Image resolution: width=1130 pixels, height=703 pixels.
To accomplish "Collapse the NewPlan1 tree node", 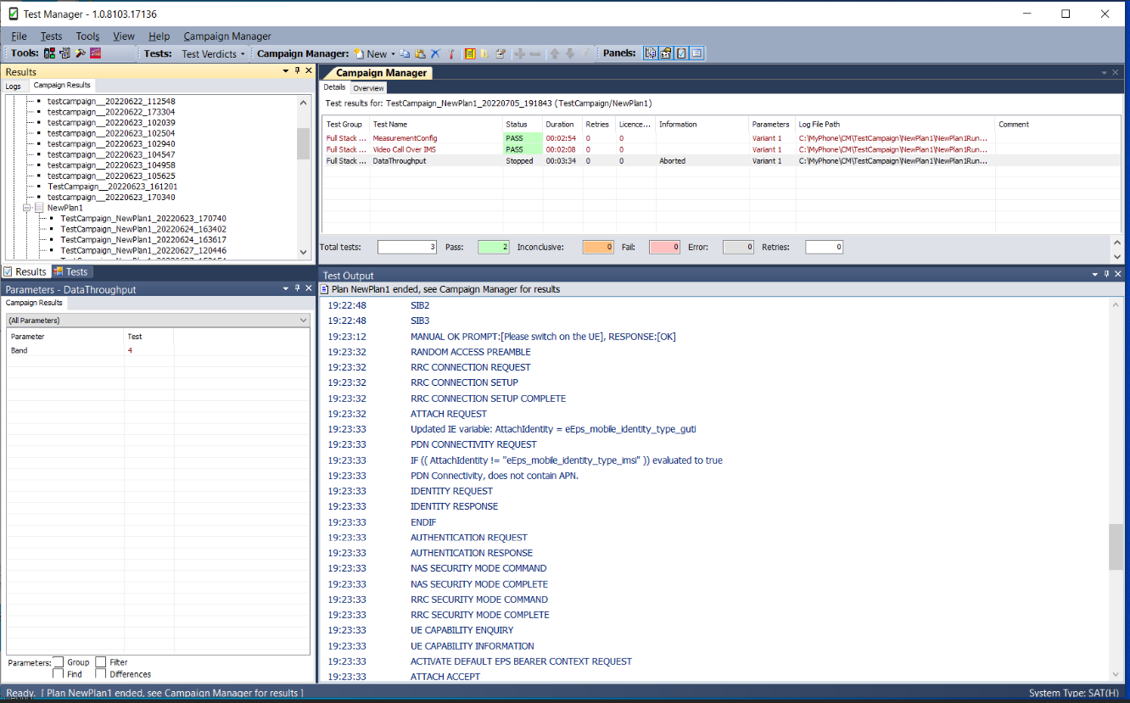I will tap(26, 207).
